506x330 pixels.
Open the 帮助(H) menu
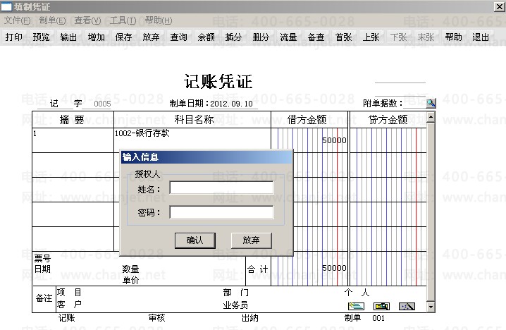coord(158,20)
